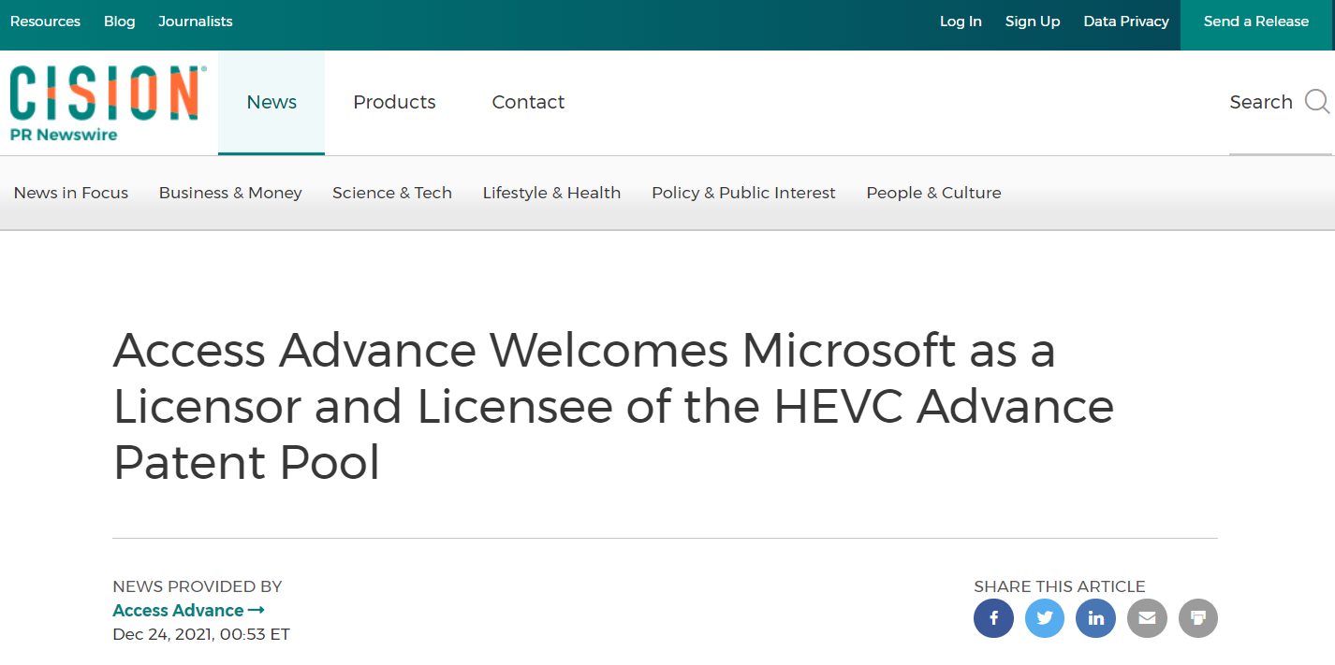1335x665 pixels.
Task: Open the Cision PR Newswire logo
Action: pyautogui.click(x=109, y=103)
